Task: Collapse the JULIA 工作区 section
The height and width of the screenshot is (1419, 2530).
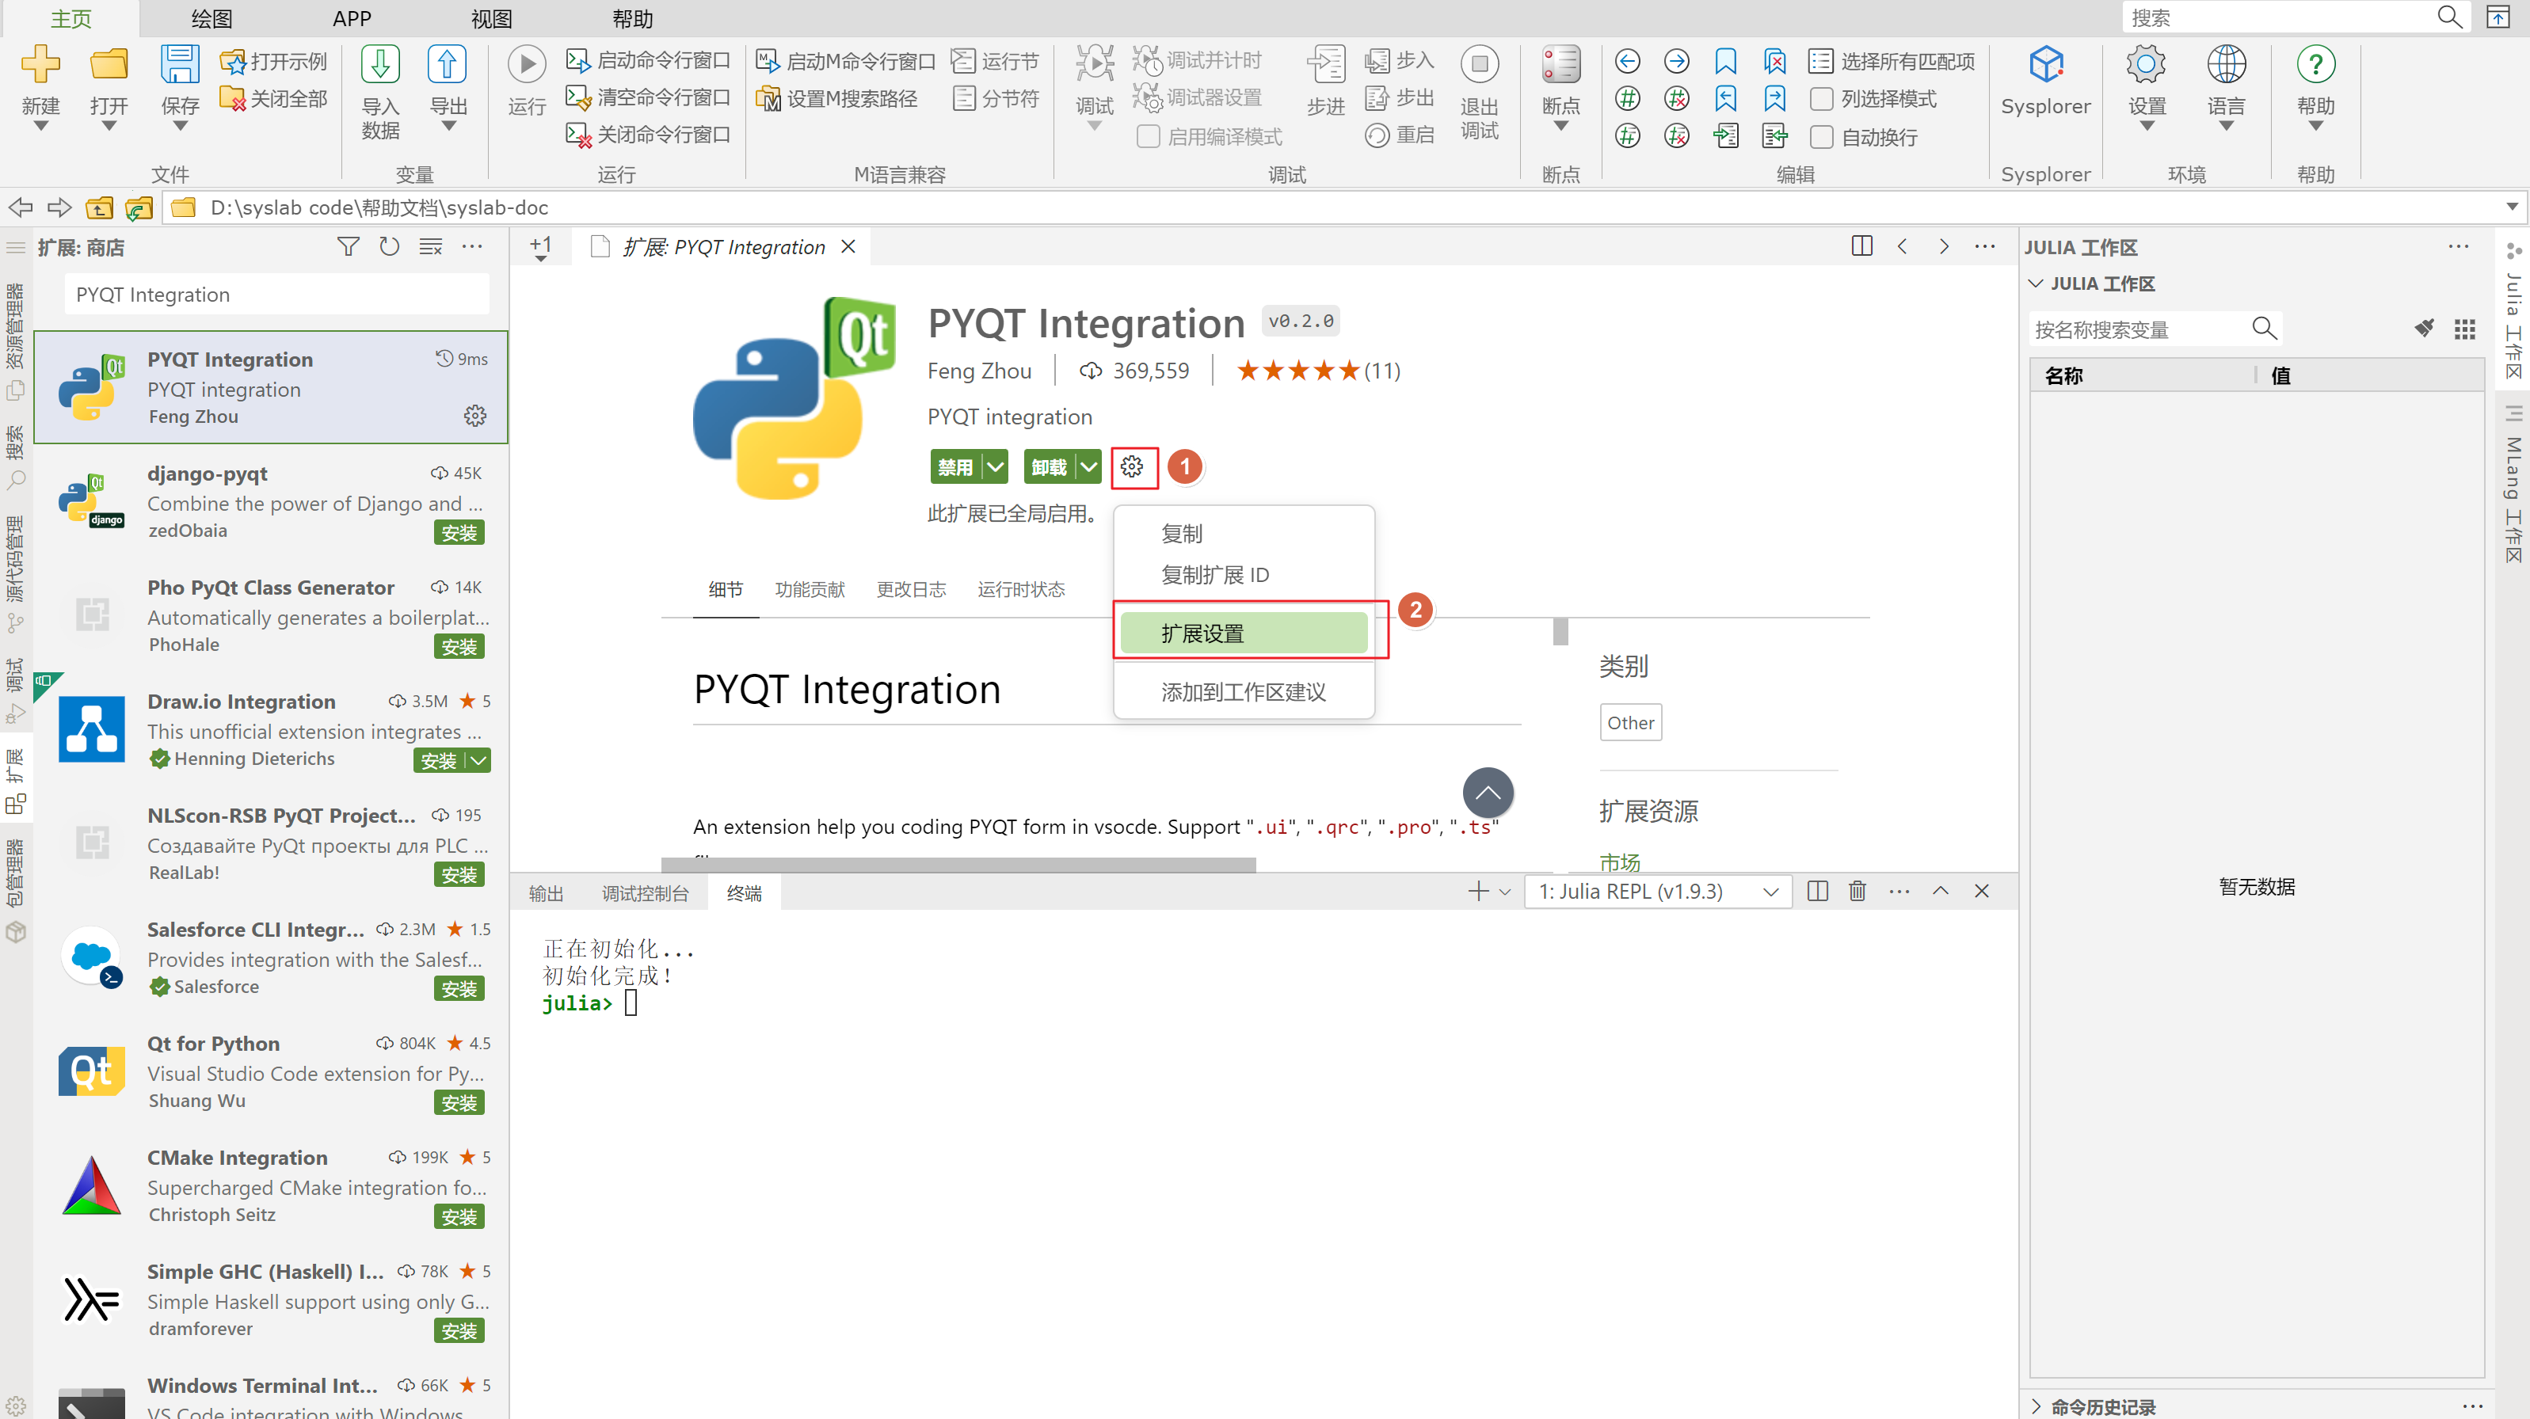Action: tap(2036, 283)
